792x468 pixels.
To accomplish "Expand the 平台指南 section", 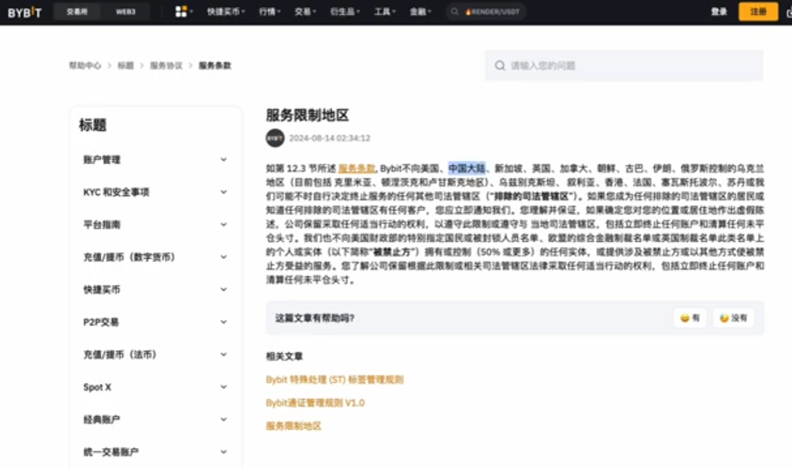I will (155, 225).
